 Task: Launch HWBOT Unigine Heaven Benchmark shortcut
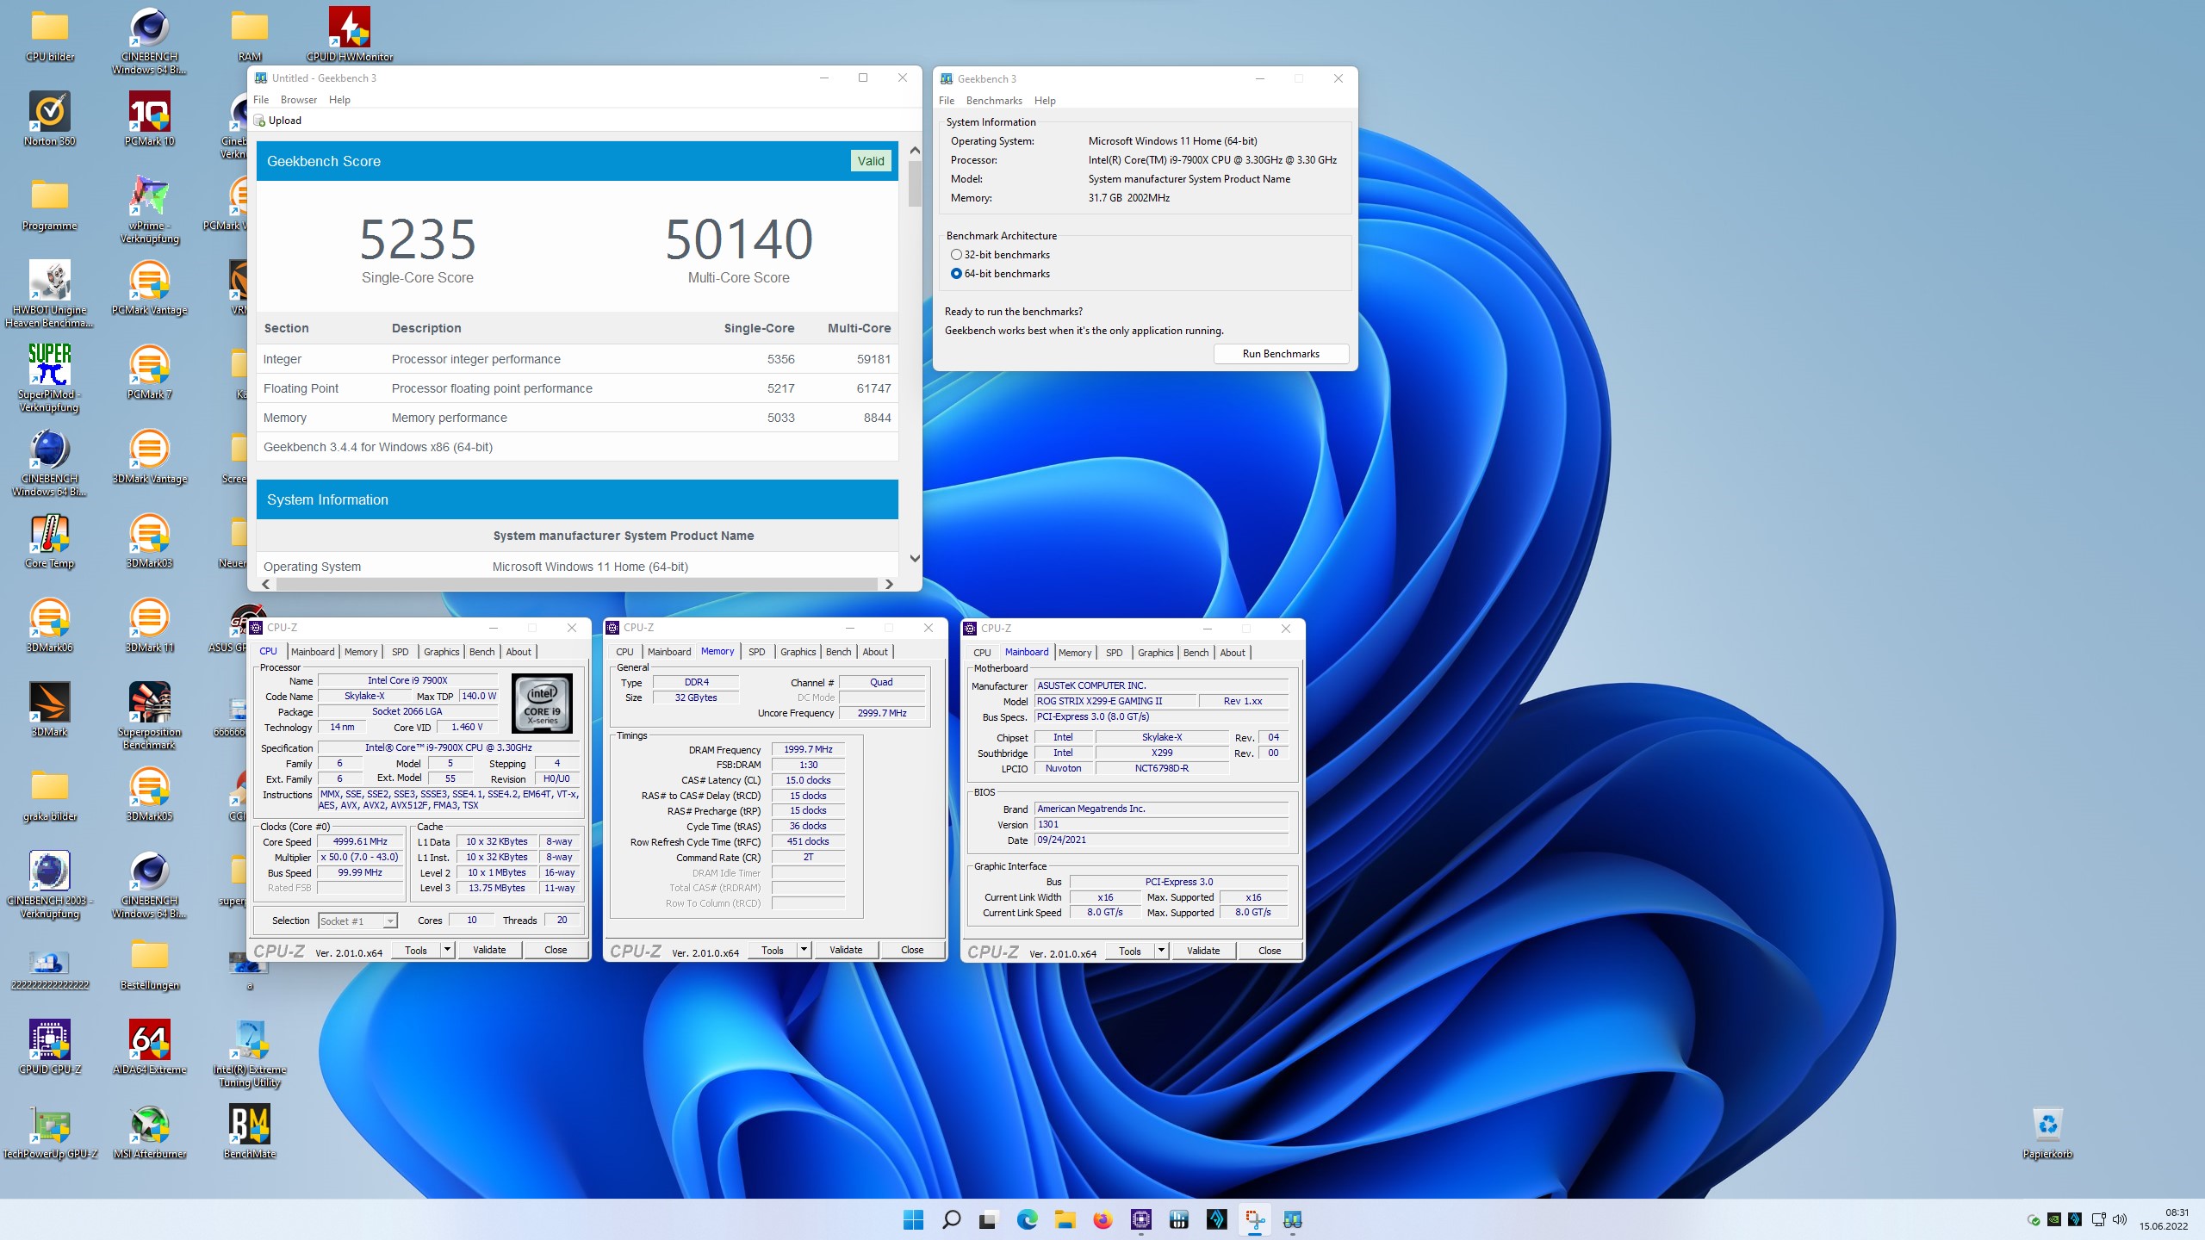pos(50,294)
